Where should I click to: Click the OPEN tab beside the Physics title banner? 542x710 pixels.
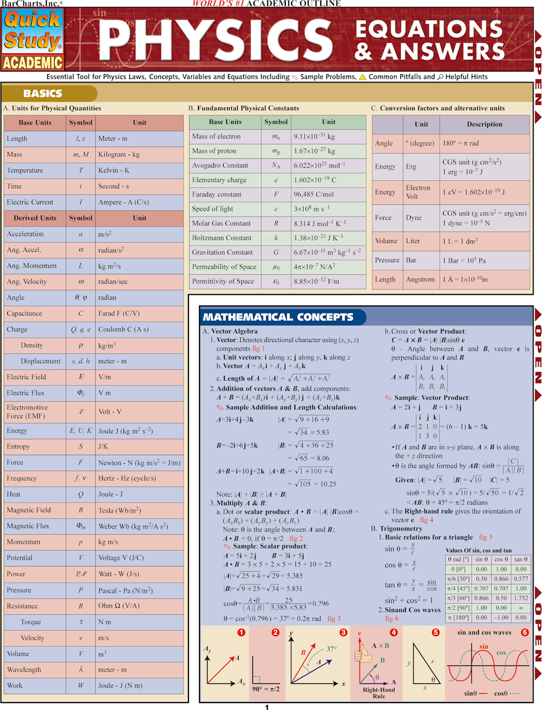(538, 77)
